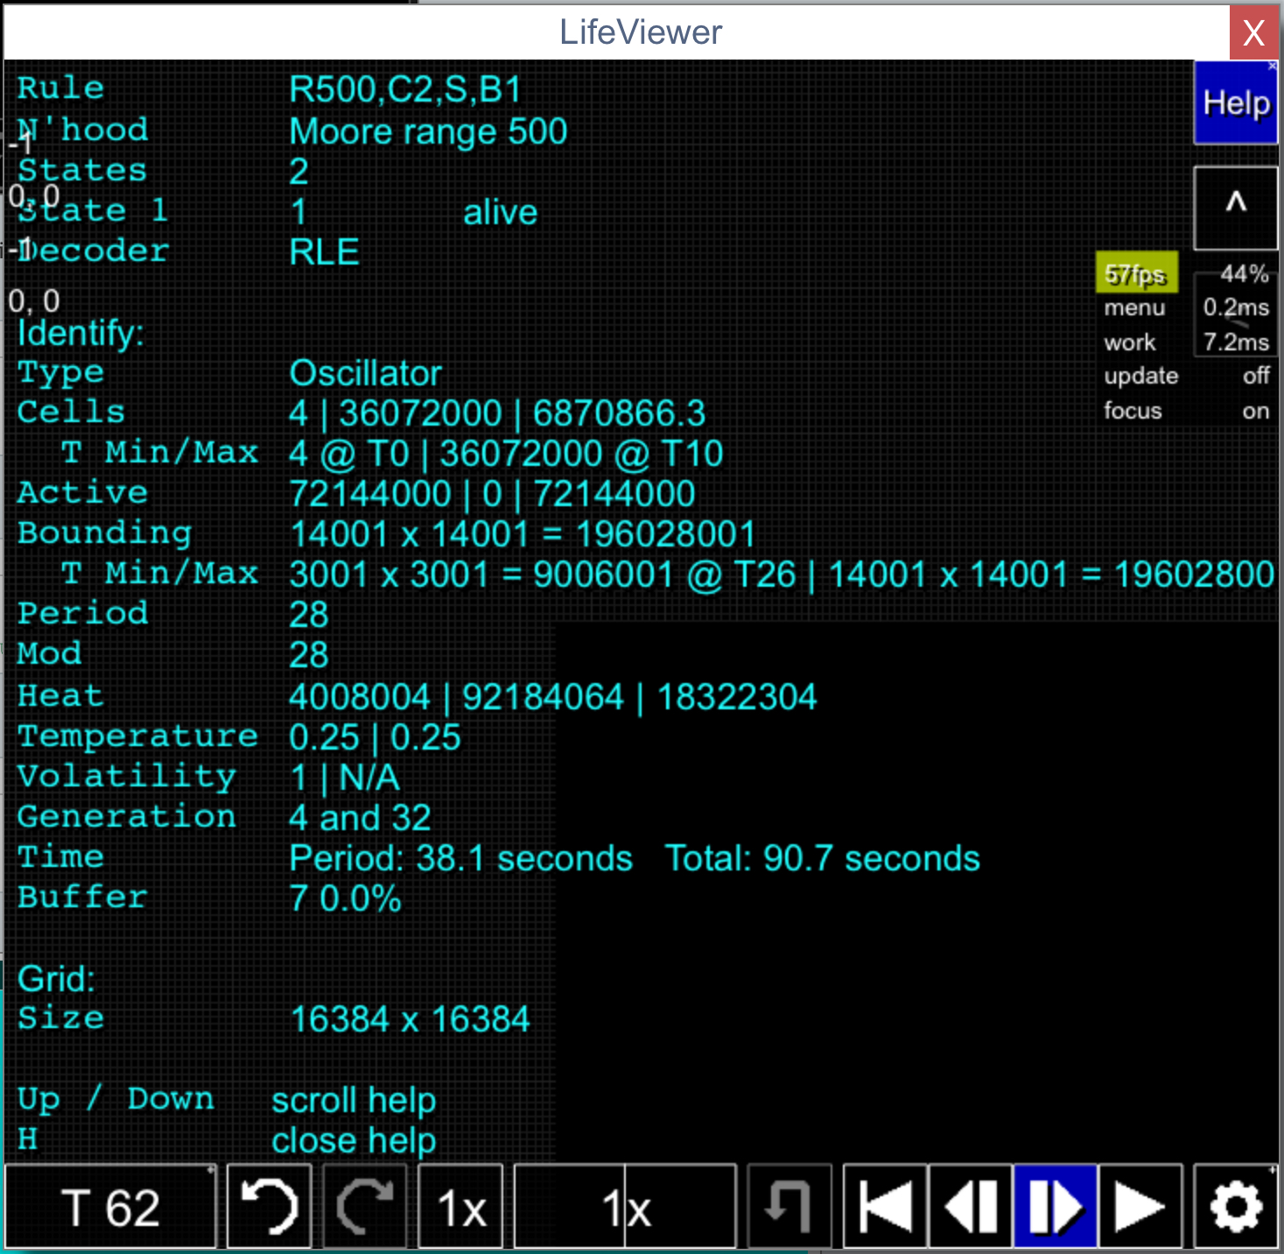1284x1254 pixels.
Task: Open the T 62 generation counter
Action: pyautogui.click(x=110, y=1207)
